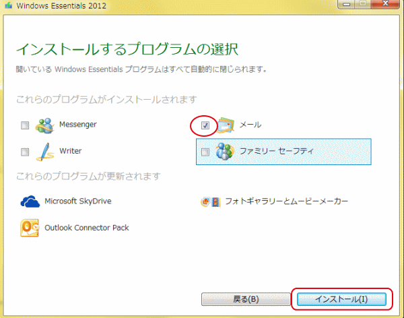
Task: Click the これらのプログラムが更新されます heading
Action: 88,177
